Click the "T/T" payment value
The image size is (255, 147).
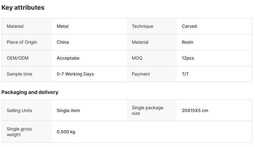pyautogui.click(x=185, y=74)
